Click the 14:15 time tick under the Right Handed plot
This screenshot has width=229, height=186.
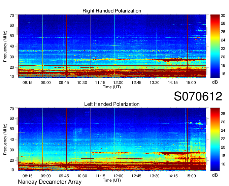point(173,83)
